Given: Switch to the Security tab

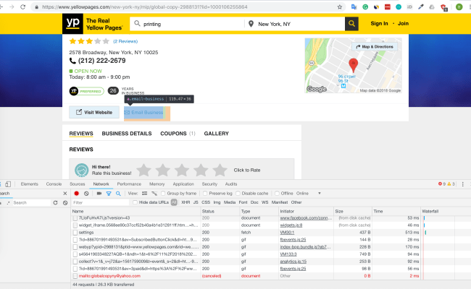Looking at the screenshot, I should point(209,184).
